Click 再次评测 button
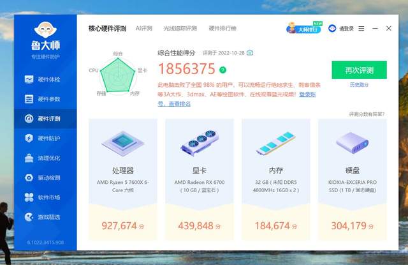The height and width of the screenshot is (265, 408). pyautogui.click(x=359, y=70)
